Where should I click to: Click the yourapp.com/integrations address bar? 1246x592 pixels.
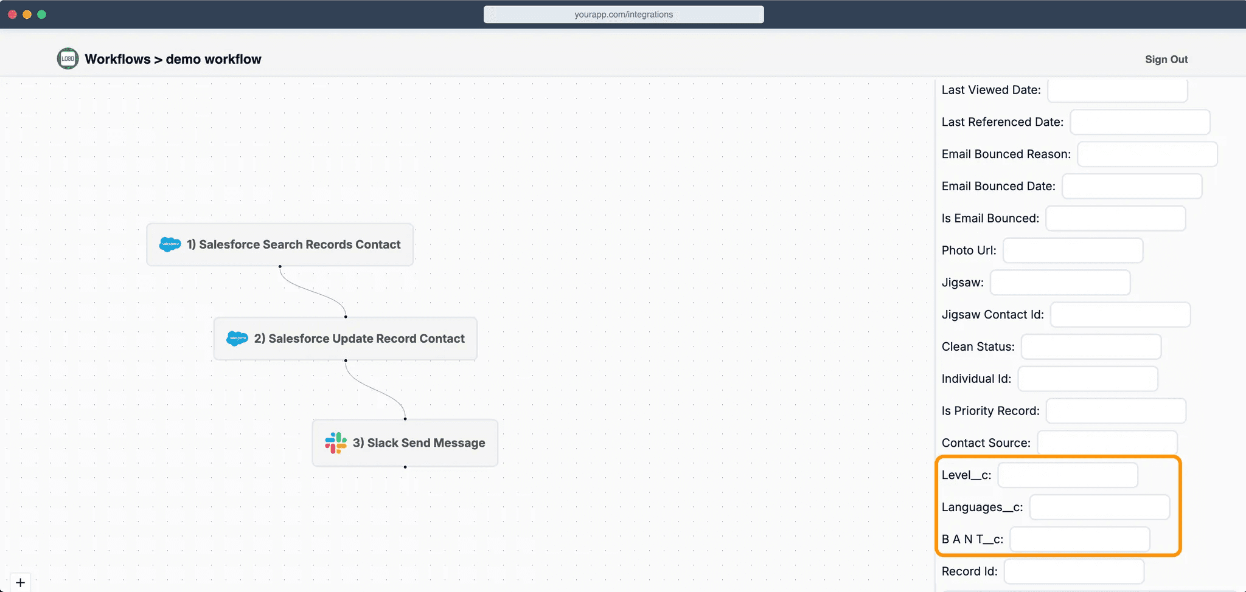(x=624, y=15)
